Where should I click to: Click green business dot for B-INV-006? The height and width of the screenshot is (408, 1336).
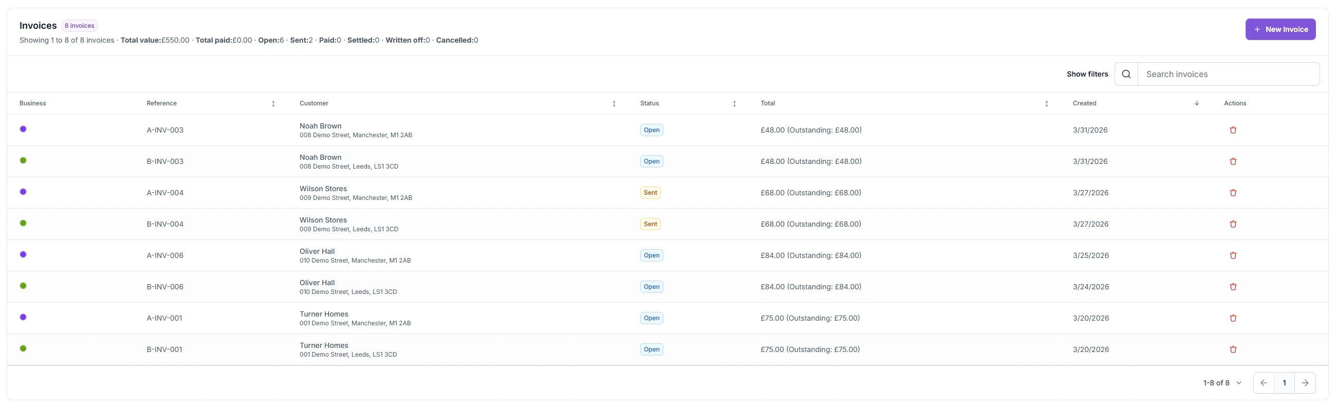[23, 286]
